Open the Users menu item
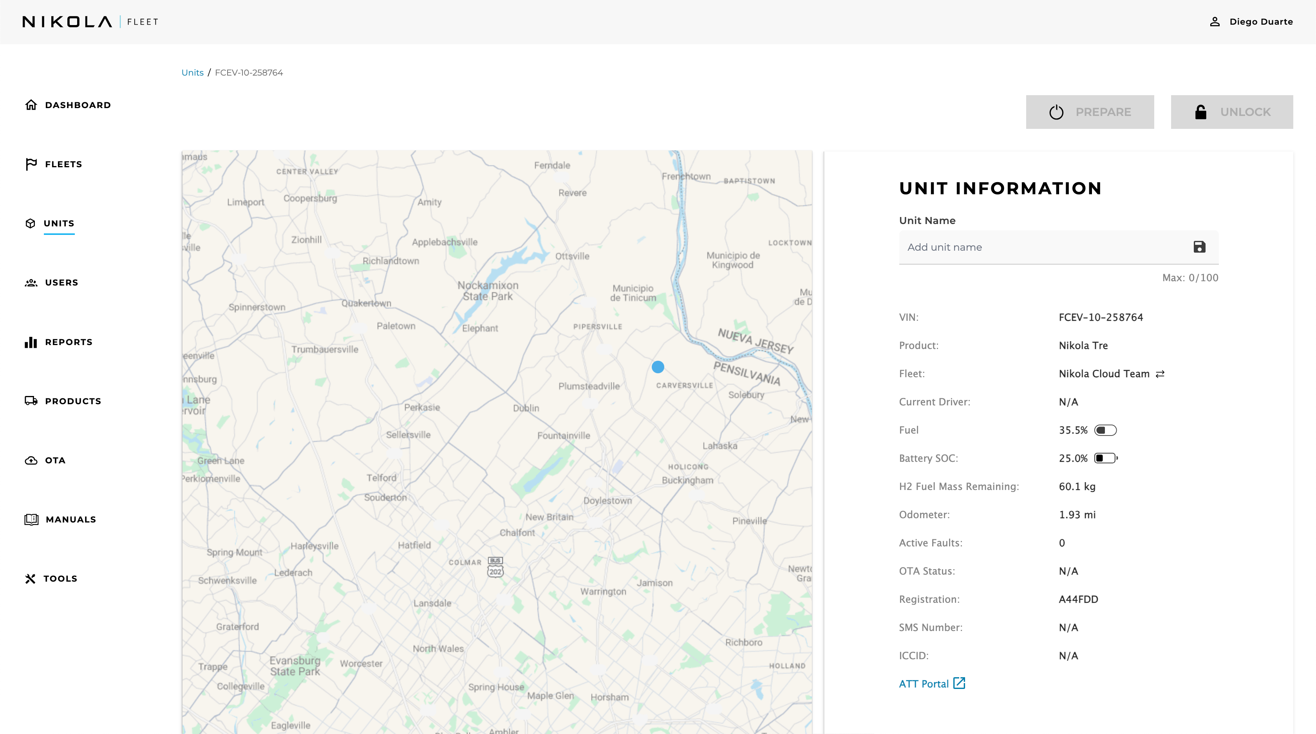The height and width of the screenshot is (734, 1316). point(61,282)
